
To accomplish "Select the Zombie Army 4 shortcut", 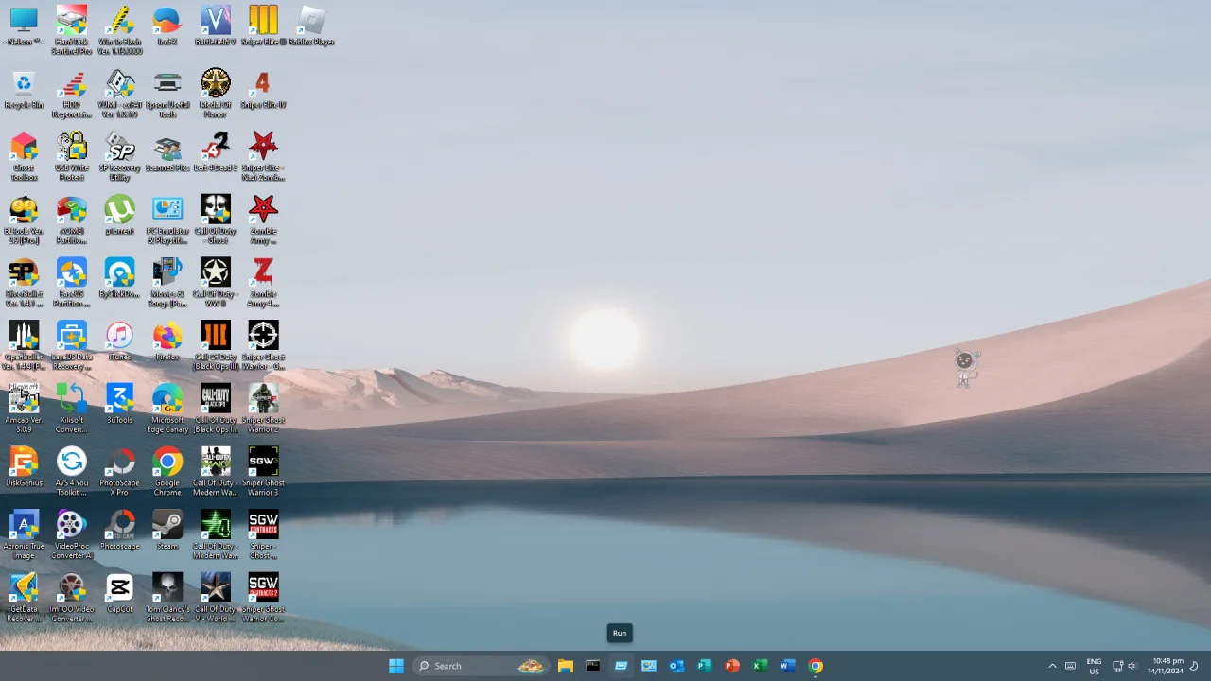I will point(263,283).
